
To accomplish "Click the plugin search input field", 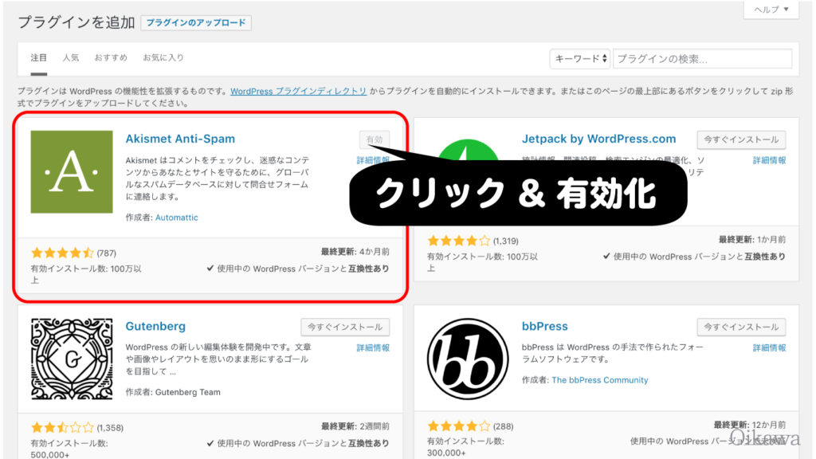I will [x=702, y=58].
